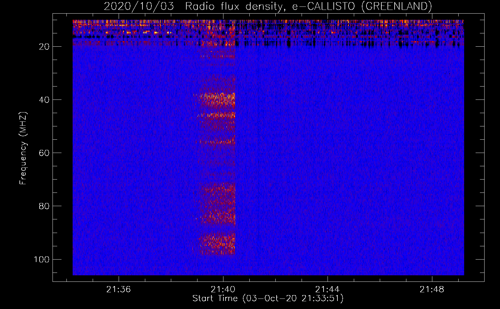The width and height of the screenshot is (500, 309).
Task: Click the 'Start Time (03-Oct-20 21:33:51)' label
Action: pyautogui.click(x=268, y=298)
